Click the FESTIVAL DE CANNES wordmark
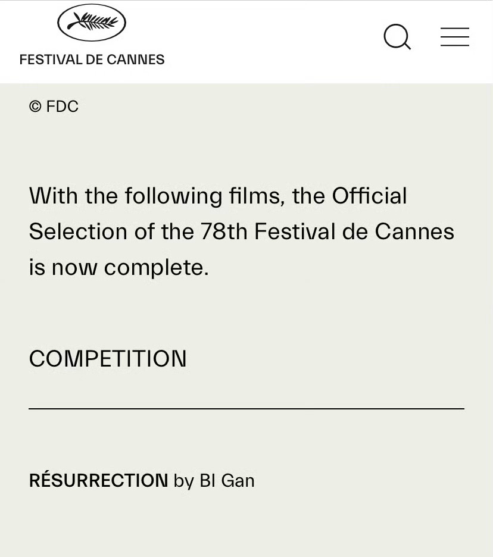 (x=92, y=60)
